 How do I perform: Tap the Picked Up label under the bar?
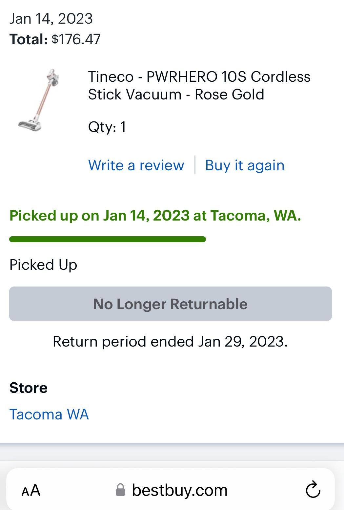click(43, 265)
